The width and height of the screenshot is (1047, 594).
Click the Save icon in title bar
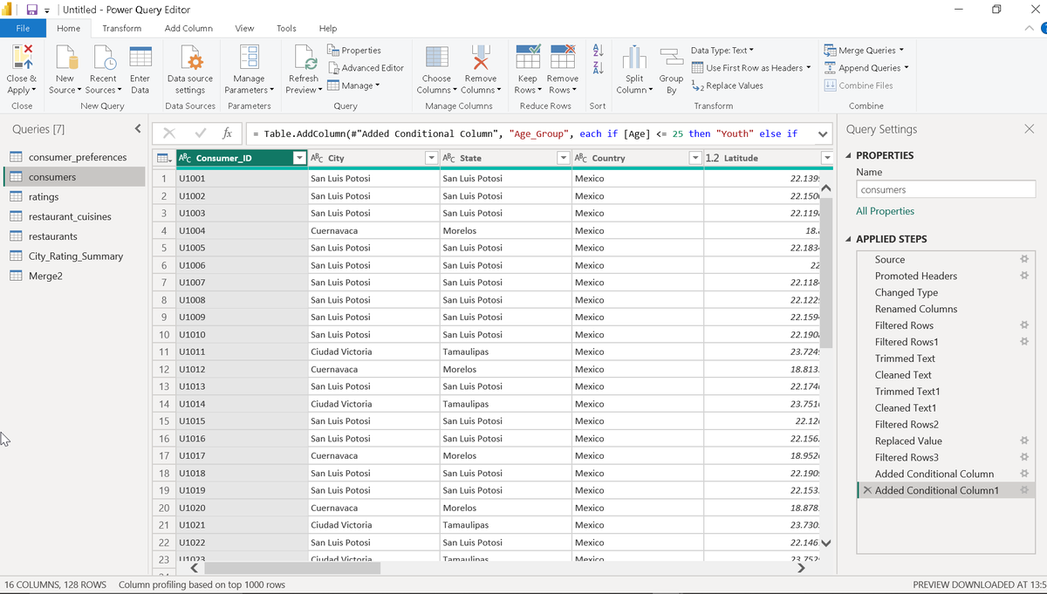pos(32,10)
